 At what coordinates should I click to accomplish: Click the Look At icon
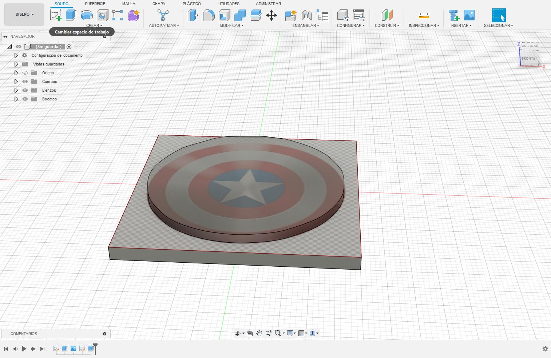250,333
